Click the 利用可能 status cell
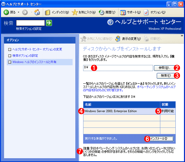The width and height of the screenshot is (185, 162). [168, 111]
